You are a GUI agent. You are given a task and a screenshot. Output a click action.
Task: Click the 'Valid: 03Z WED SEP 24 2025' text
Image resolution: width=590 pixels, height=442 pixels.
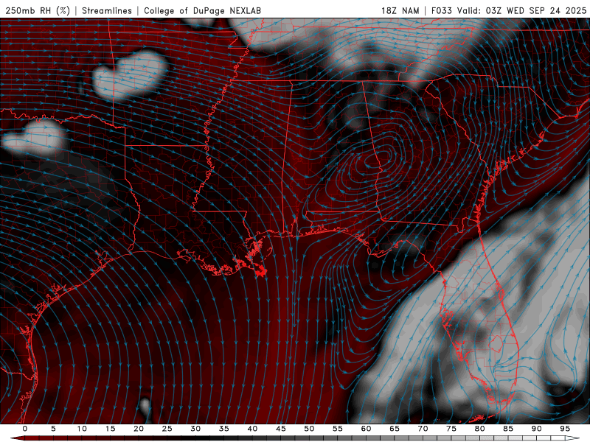[x=522, y=10]
